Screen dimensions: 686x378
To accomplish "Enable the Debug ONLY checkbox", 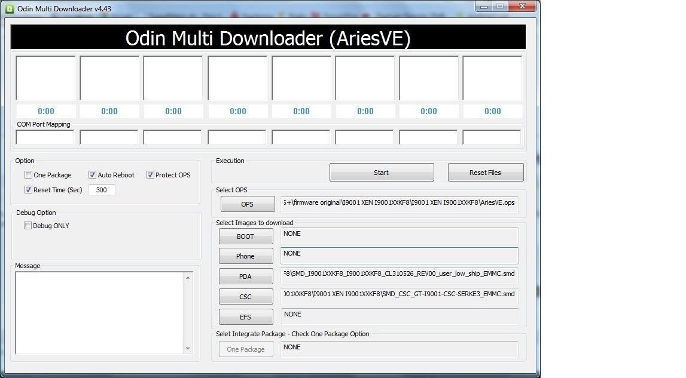I will (x=28, y=226).
